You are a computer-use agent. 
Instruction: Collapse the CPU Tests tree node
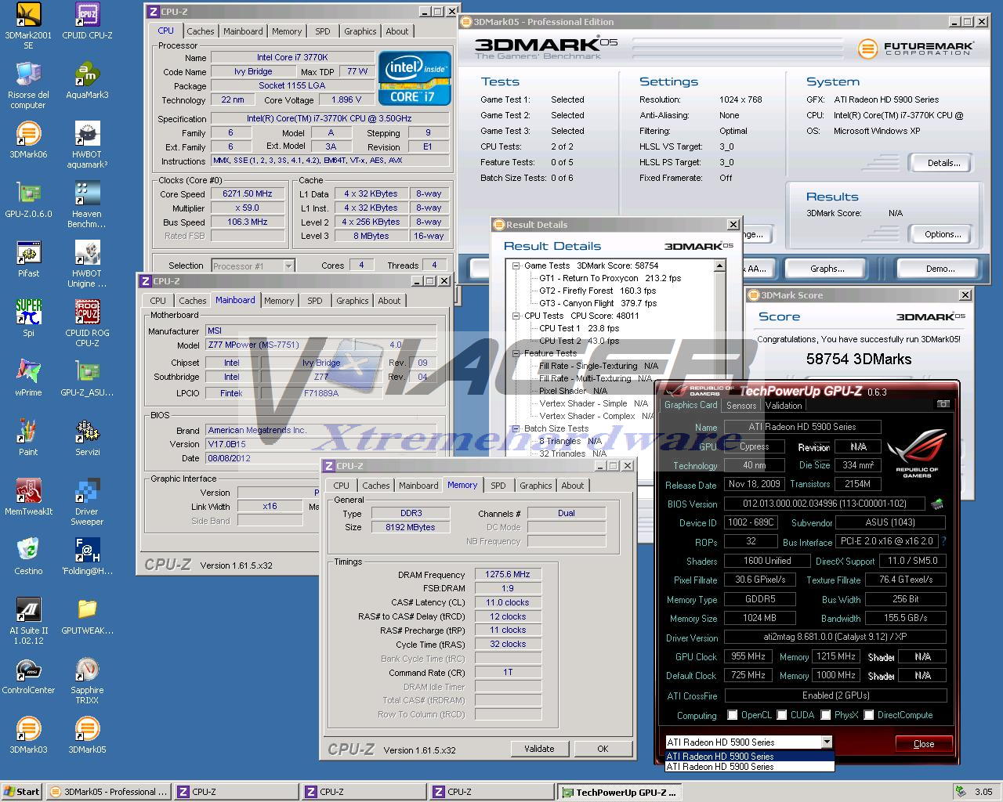(x=516, y=316)
